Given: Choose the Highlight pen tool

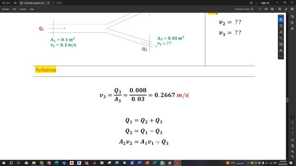Looking at the screenshot, I should tap(281, 32).
